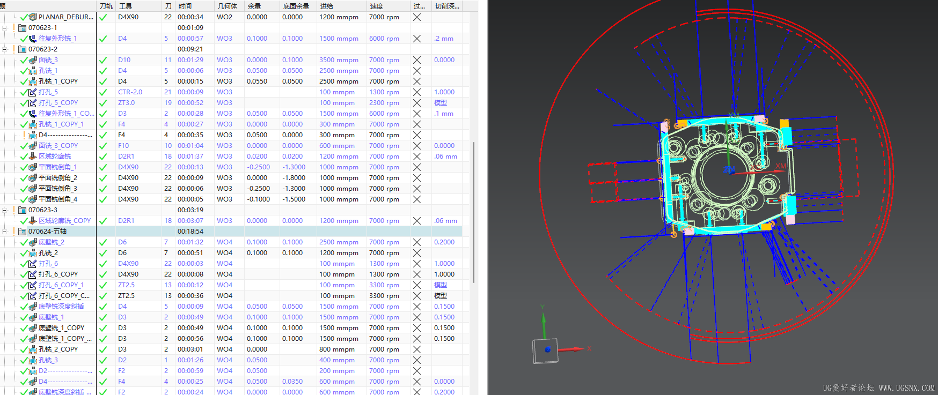This screenshot has height=395, width=938.
Task: Collapse the 070624-五轴 program group
Action: [x=5, y=232]
